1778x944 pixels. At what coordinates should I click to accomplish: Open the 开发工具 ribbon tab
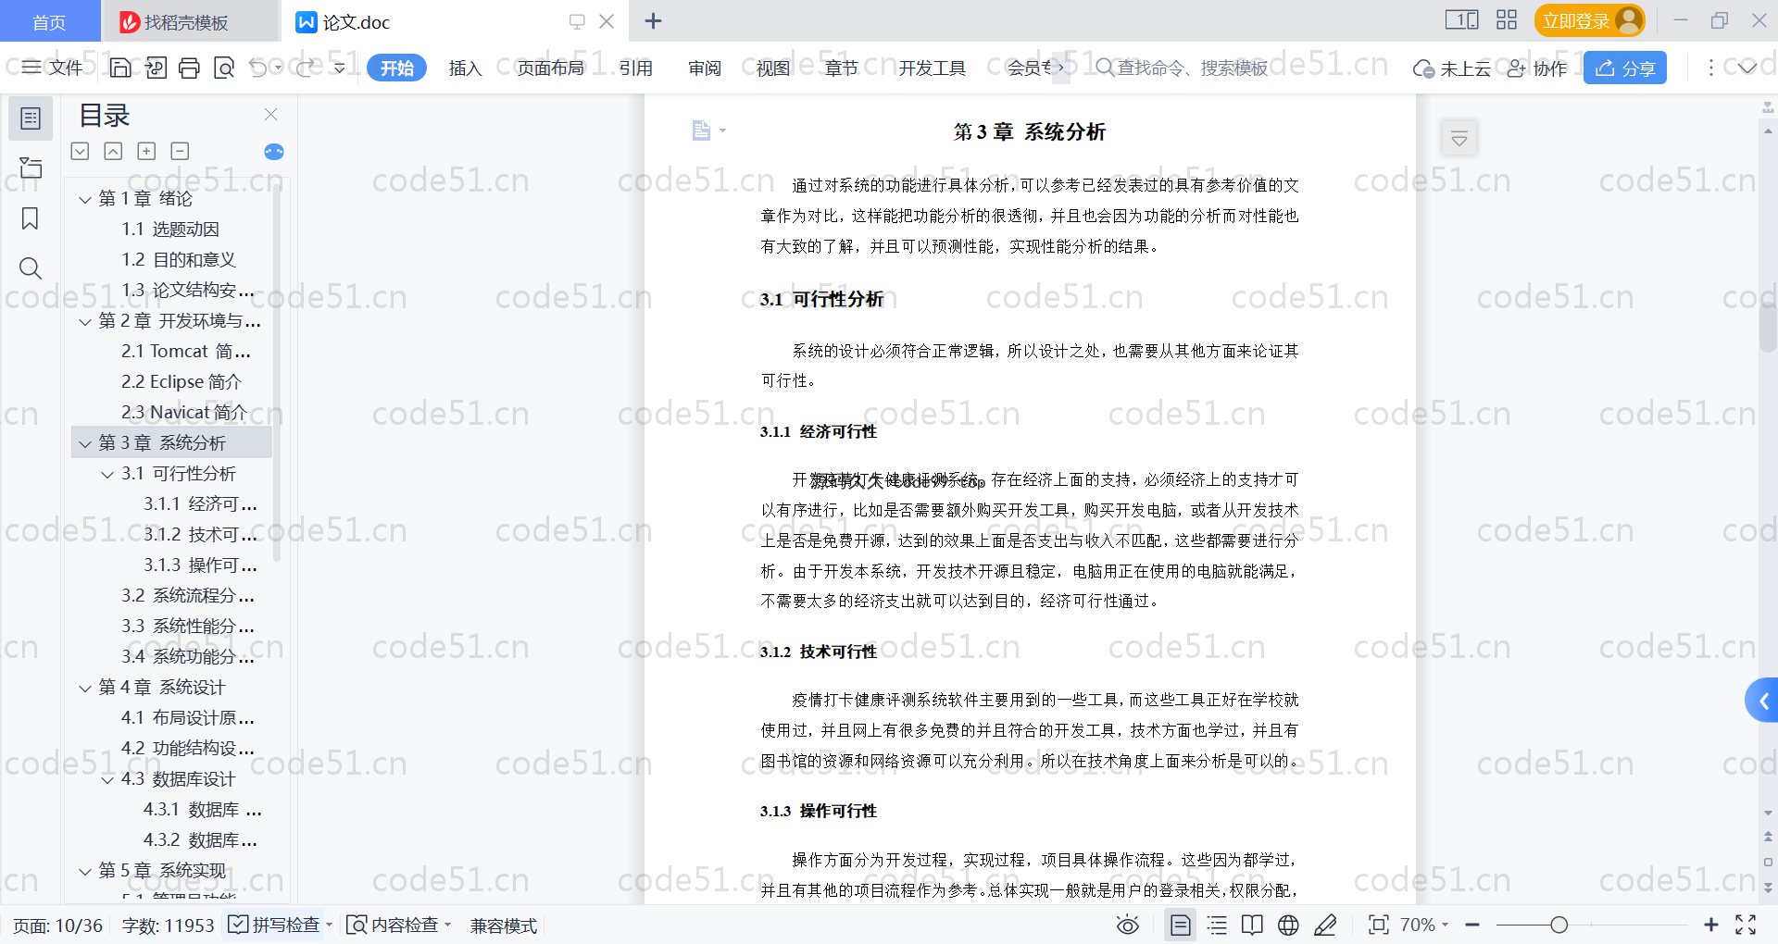pos(932,68)
